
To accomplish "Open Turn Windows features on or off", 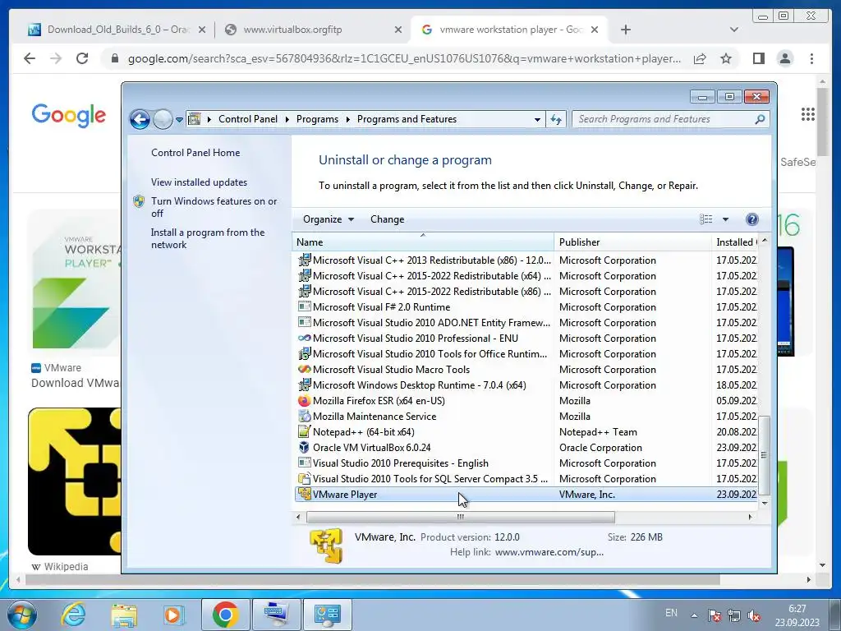I will click(214, 207).
